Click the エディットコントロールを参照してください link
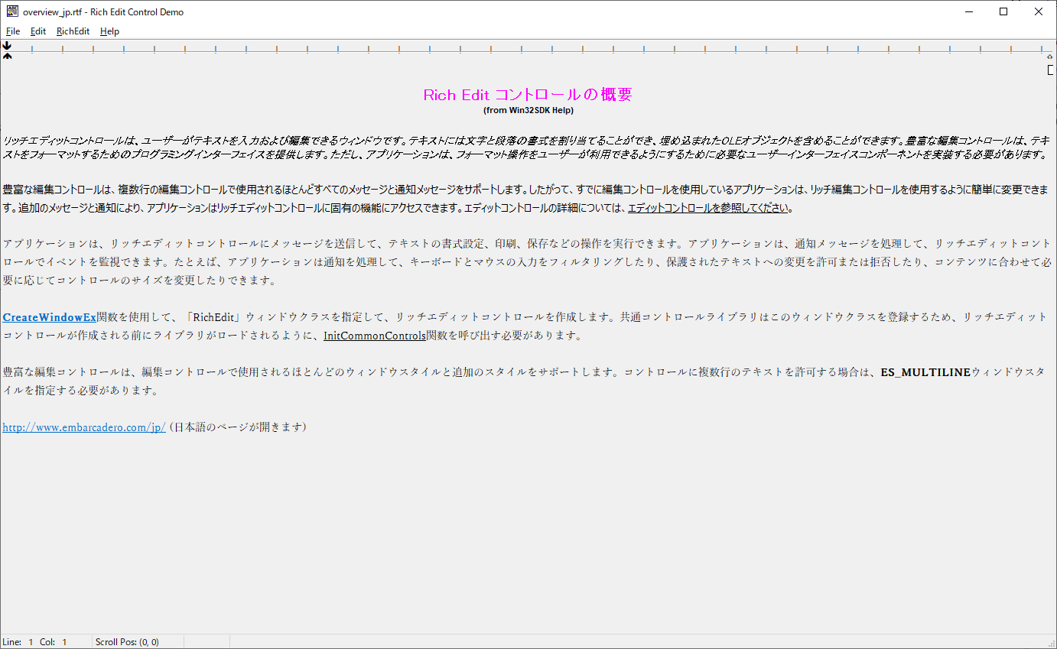1057x649 pixels. point(708,207)
